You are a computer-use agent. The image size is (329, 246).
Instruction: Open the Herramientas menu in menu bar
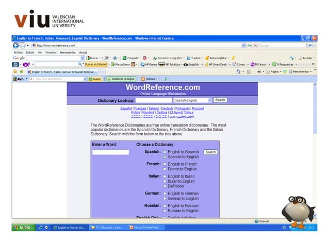click(68, 52)
